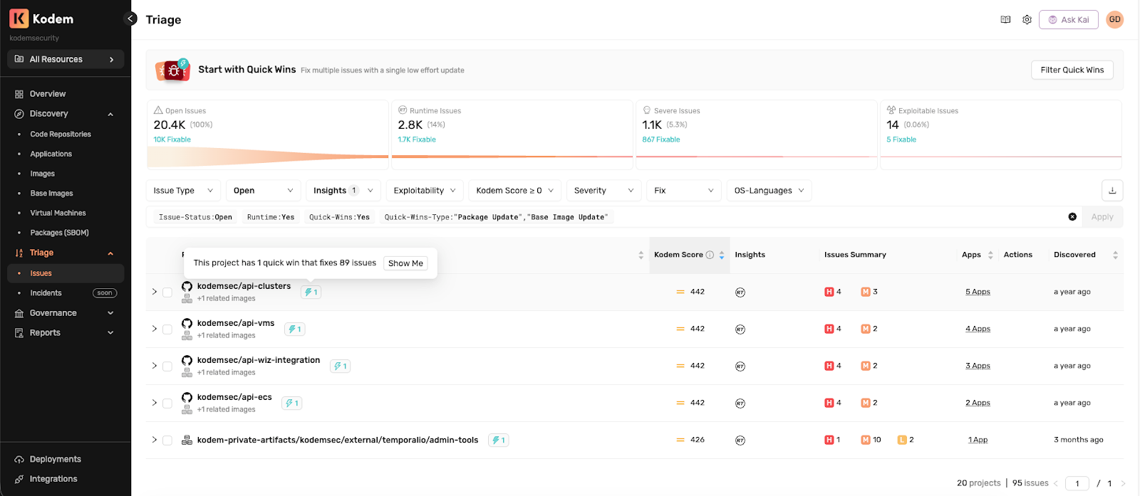Select checkbox for kodemsec/api-clusters
The width and height of the screenshot is (1140, 496).
coord(167,292)
